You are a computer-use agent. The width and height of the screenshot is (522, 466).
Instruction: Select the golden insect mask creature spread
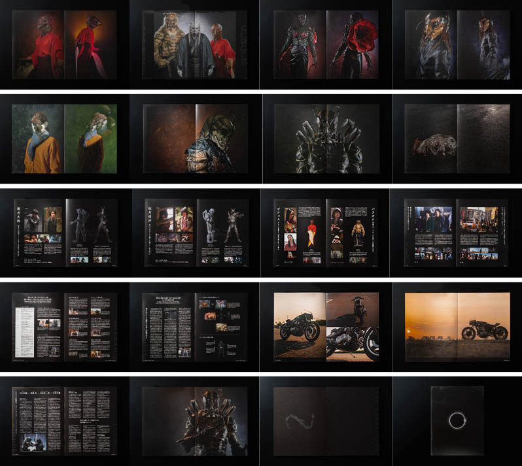click(x=457, y=45)
